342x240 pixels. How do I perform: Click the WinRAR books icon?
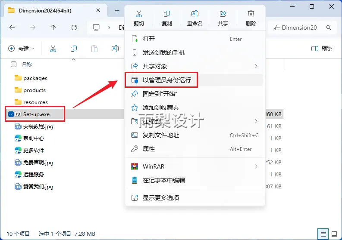(135, 166)
